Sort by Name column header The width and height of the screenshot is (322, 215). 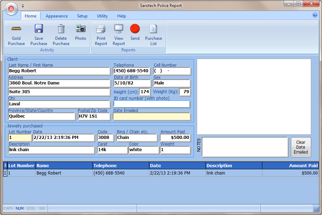coord(64,165)
